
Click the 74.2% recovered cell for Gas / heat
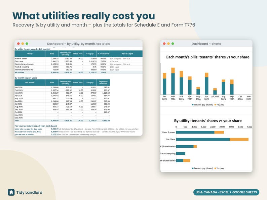[103, 61]
